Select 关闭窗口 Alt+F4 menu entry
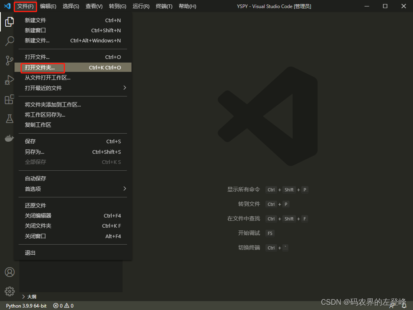The height and width of the screenshot is (310, 413). pos(73,237)
